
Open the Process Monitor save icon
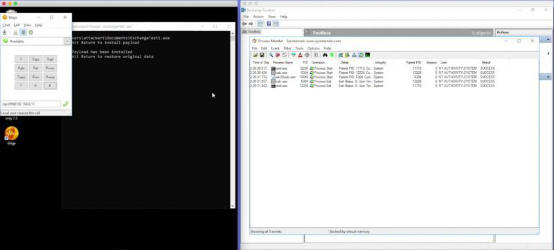[262, 55]
